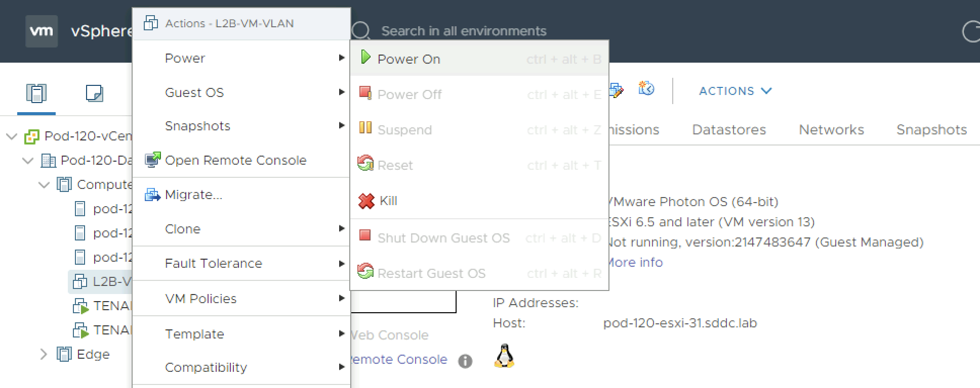The height and width of the screenshot is (388, 980).
Task: Switch to the Networks tab
Action: [x=831, y=130]
